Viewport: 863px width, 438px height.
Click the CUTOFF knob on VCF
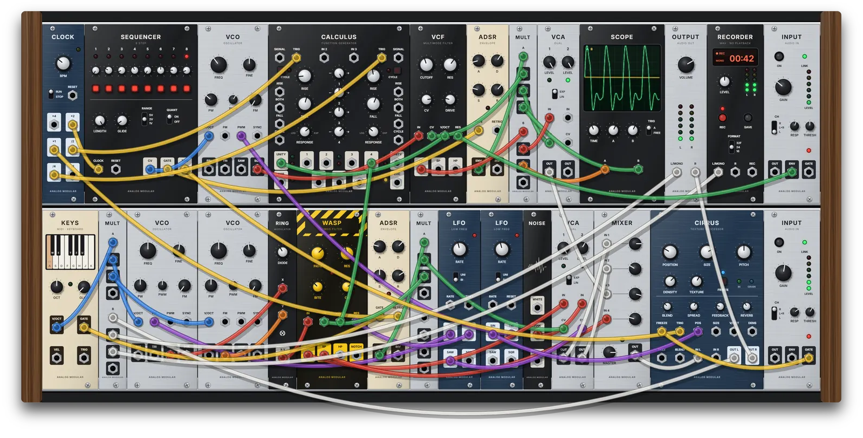click(x=426, y=65)
